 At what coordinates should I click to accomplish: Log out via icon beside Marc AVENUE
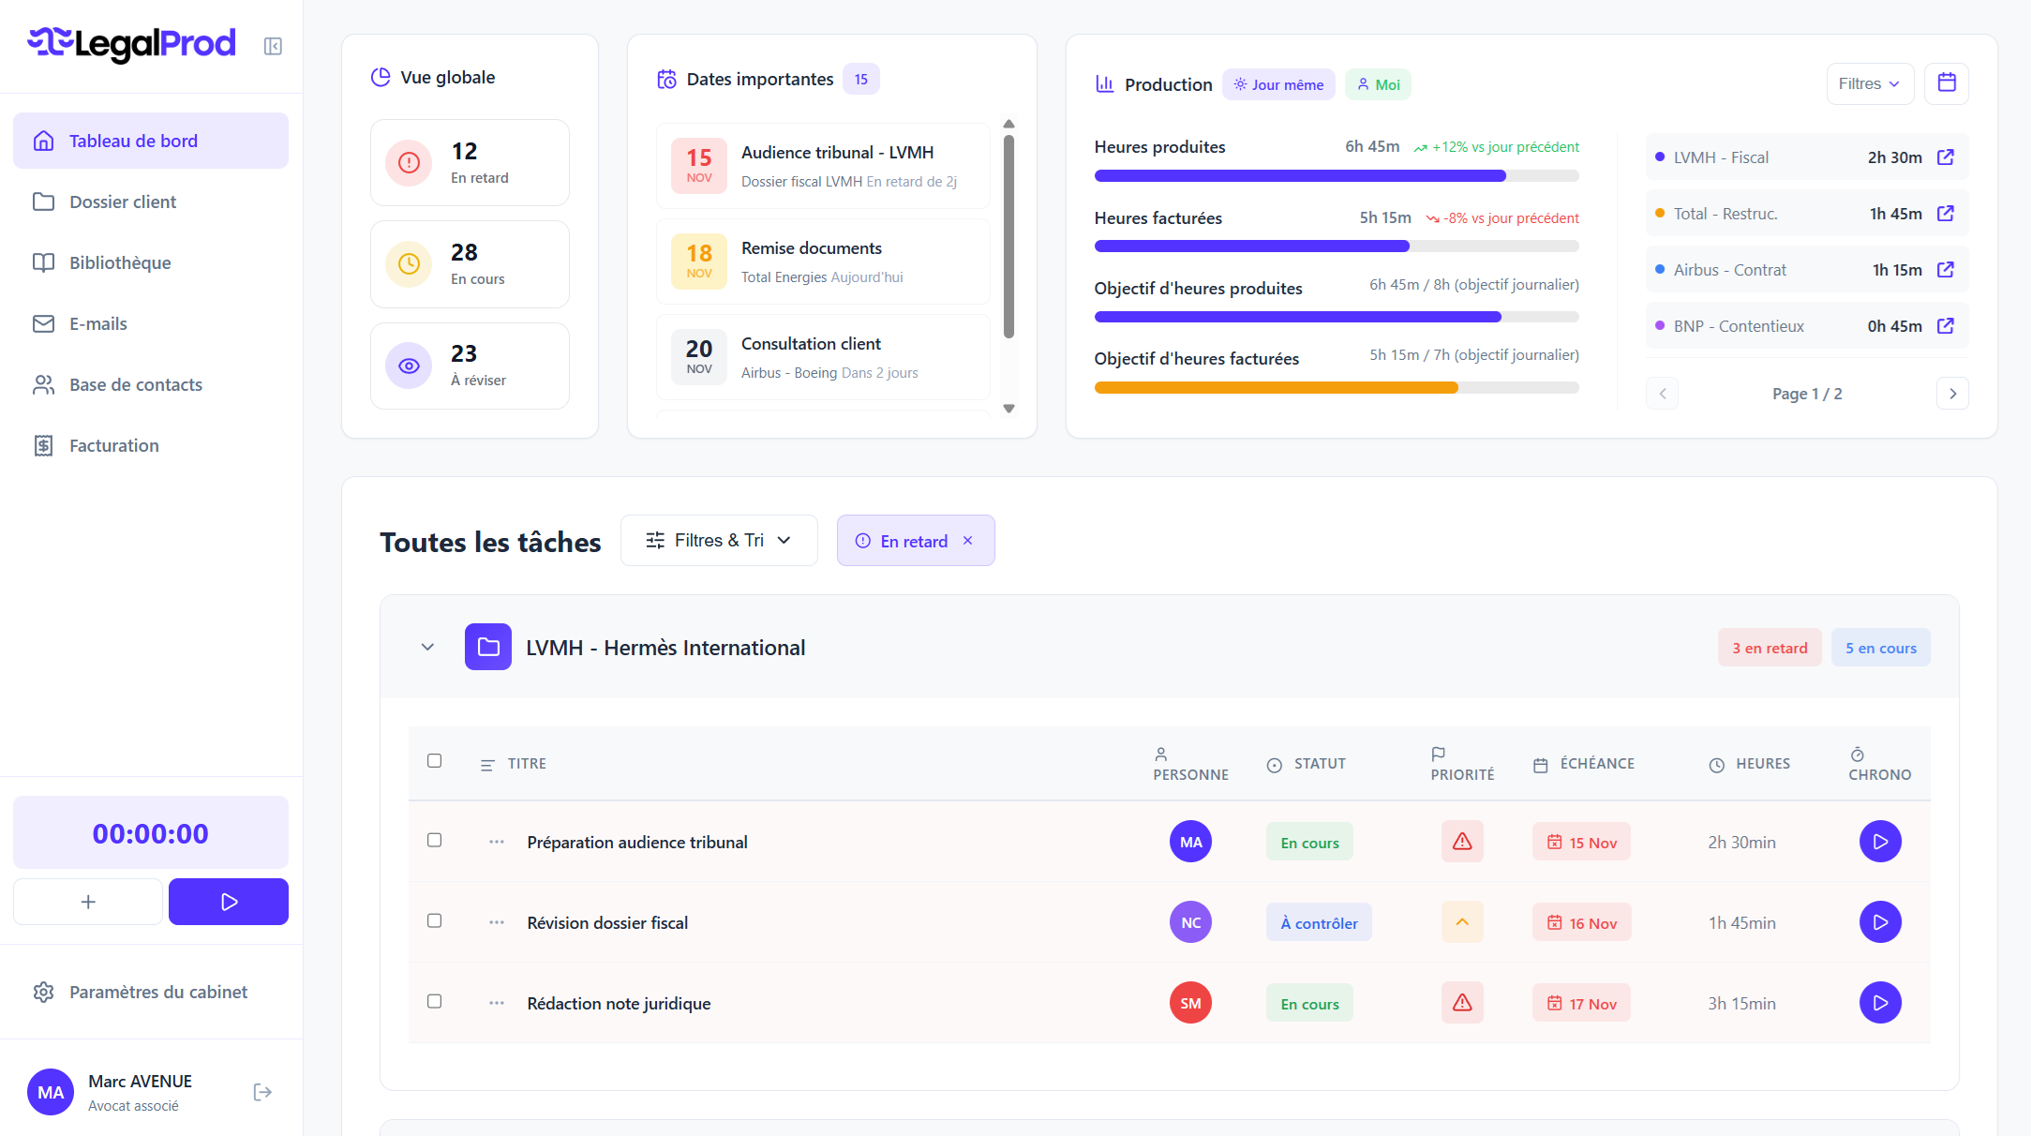click(262, 1092)
